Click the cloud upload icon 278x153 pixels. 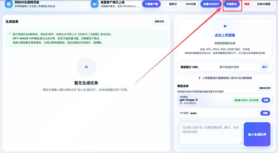click(225, 26)
